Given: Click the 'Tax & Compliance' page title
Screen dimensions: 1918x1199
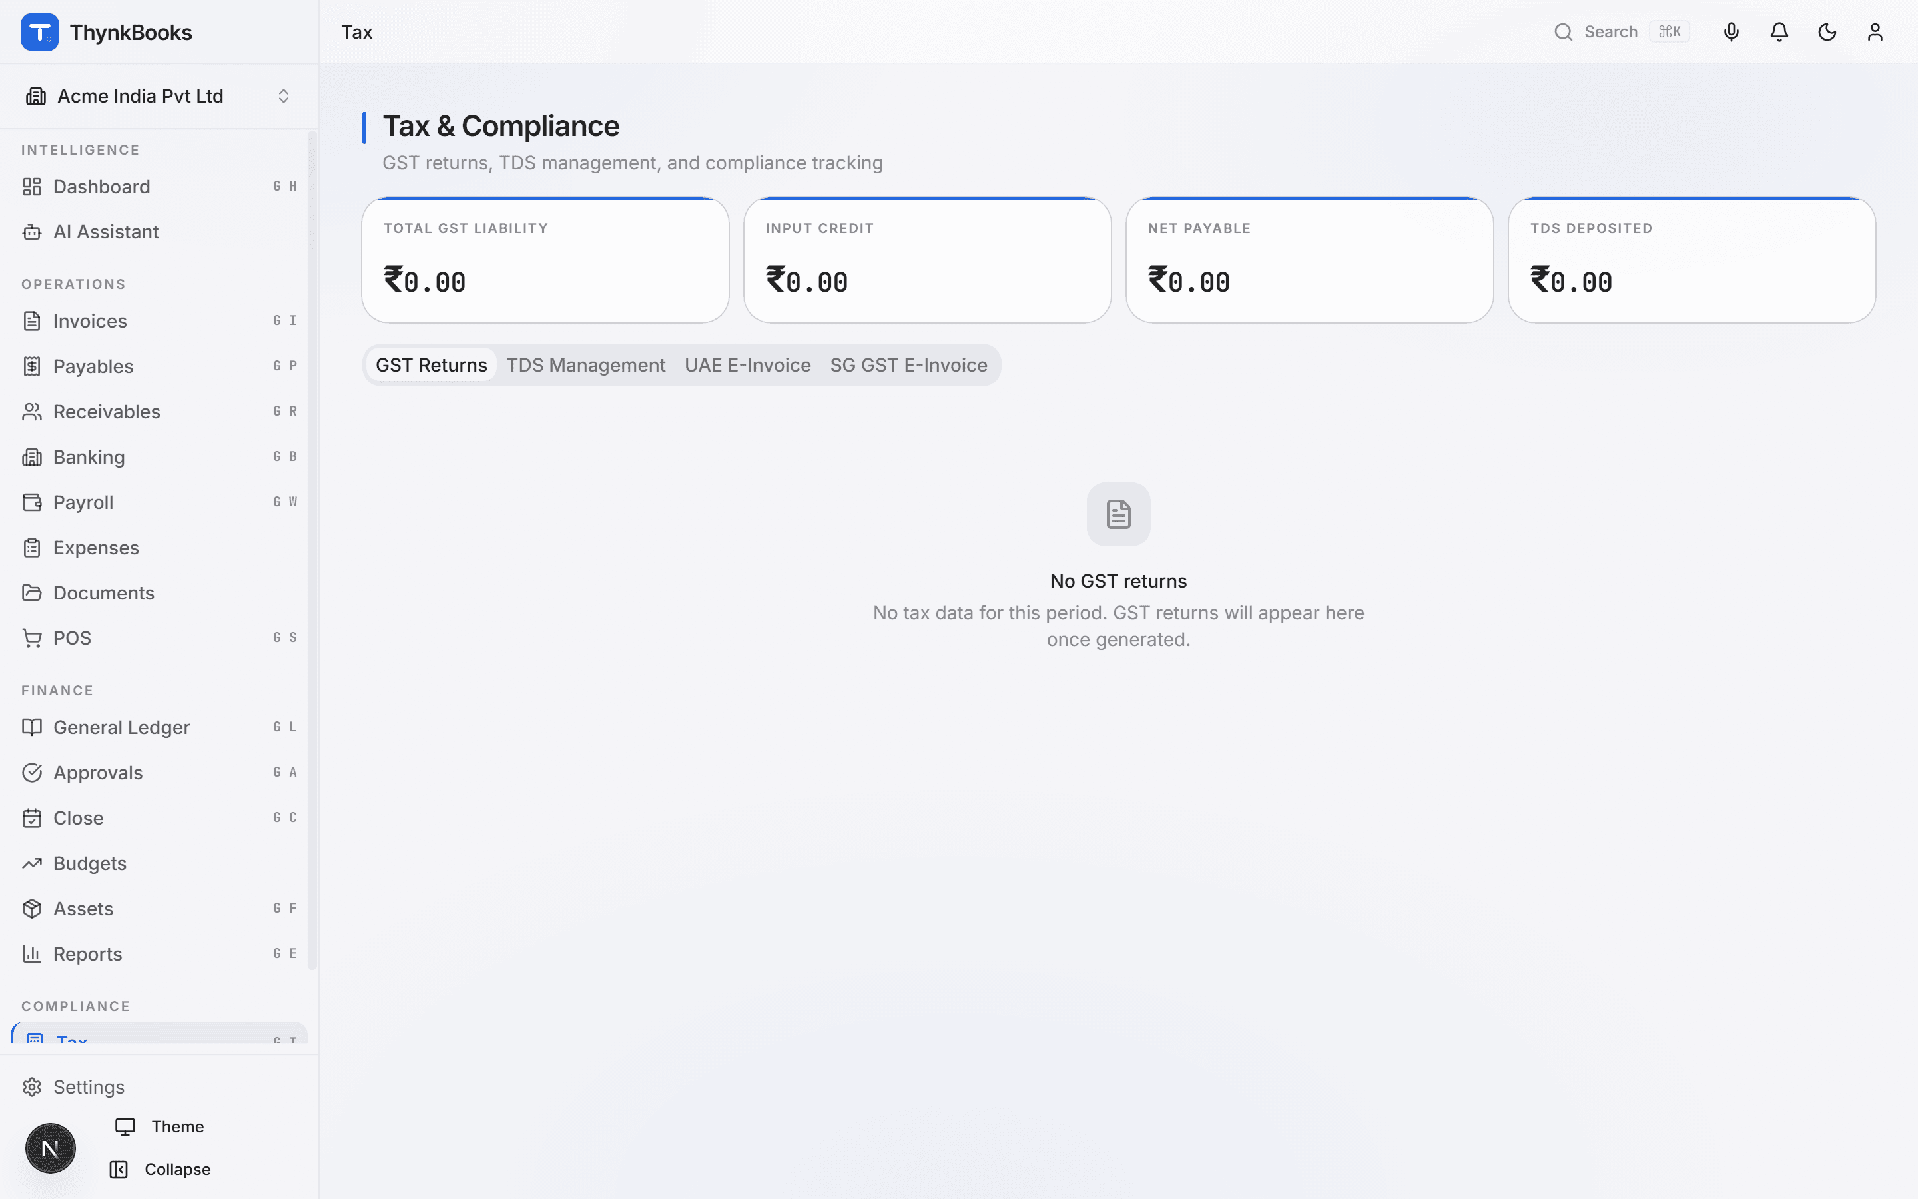Looking at the screenshot, I should pyautogui.click(x=501, y=126).
